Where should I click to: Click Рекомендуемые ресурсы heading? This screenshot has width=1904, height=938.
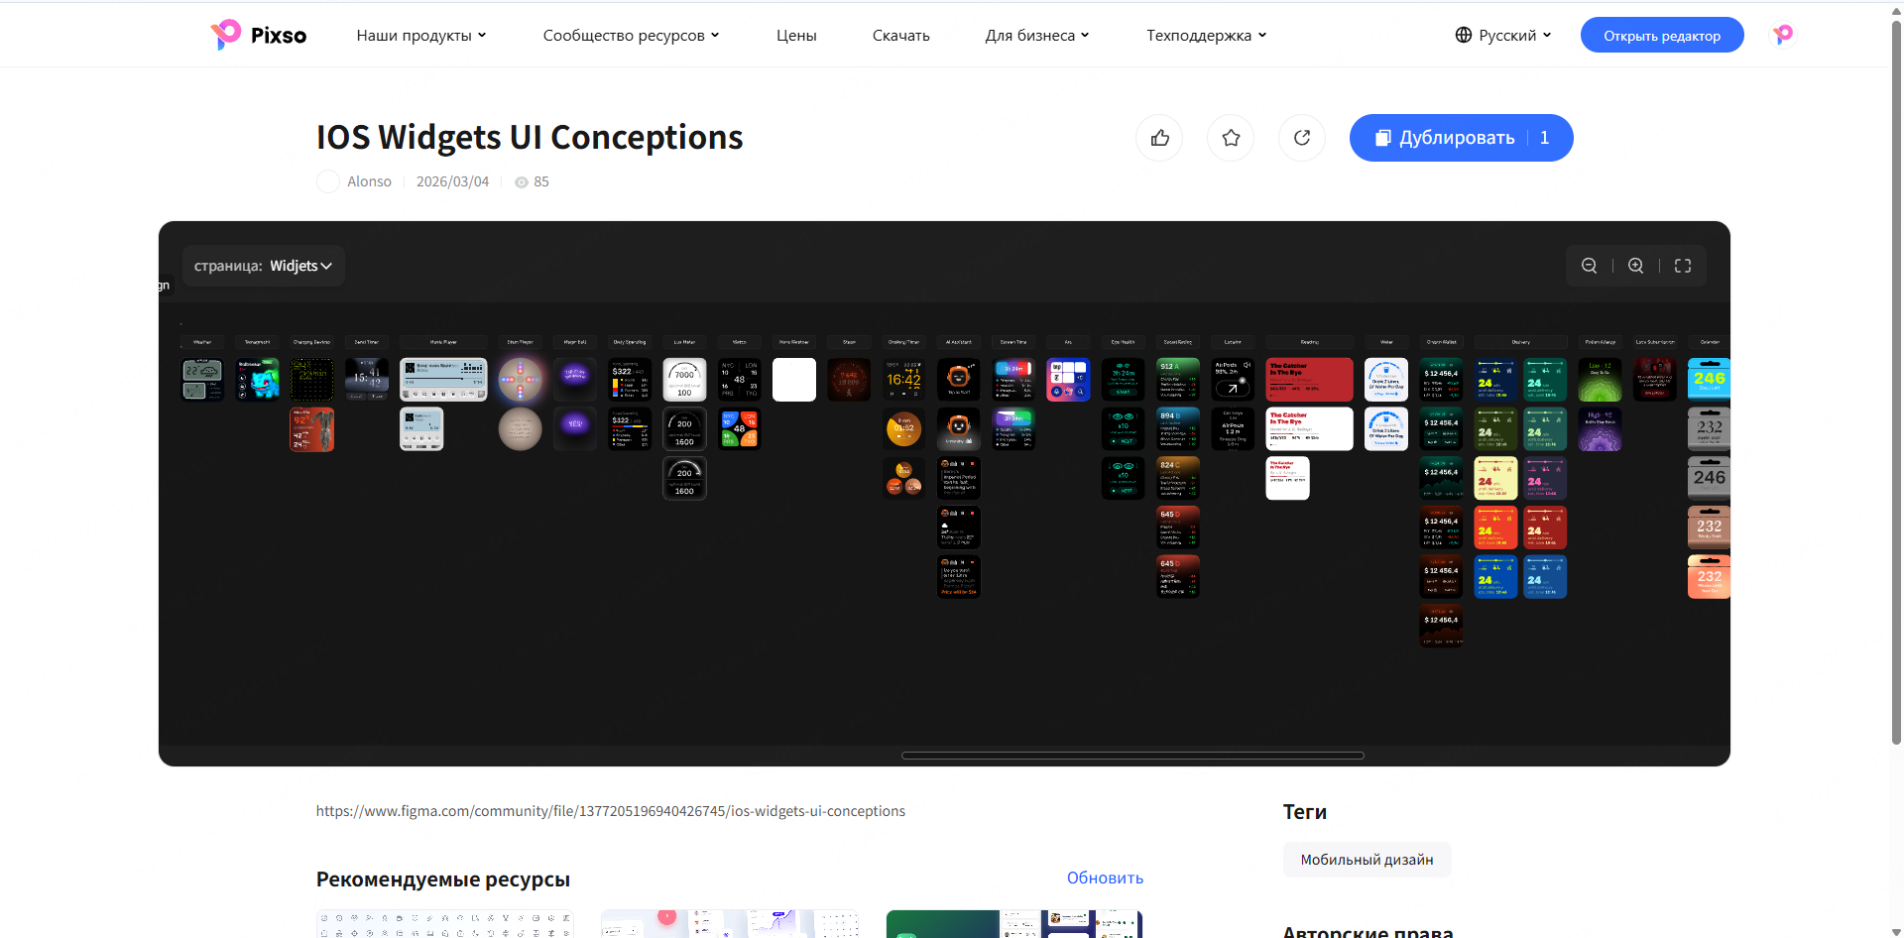click(x=443, y=879)
